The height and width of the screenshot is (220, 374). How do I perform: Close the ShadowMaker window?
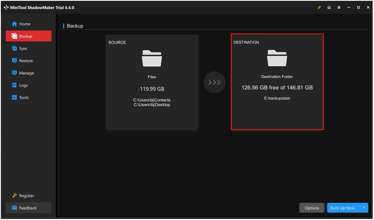[x=368, y=7]
